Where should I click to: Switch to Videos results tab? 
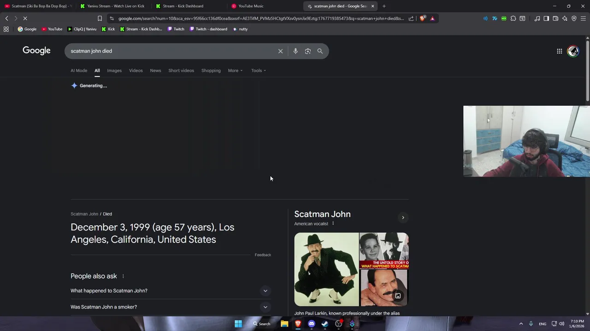coord(136,70)
